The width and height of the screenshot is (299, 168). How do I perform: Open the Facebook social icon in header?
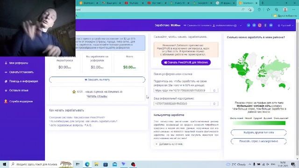pos(265,25)
